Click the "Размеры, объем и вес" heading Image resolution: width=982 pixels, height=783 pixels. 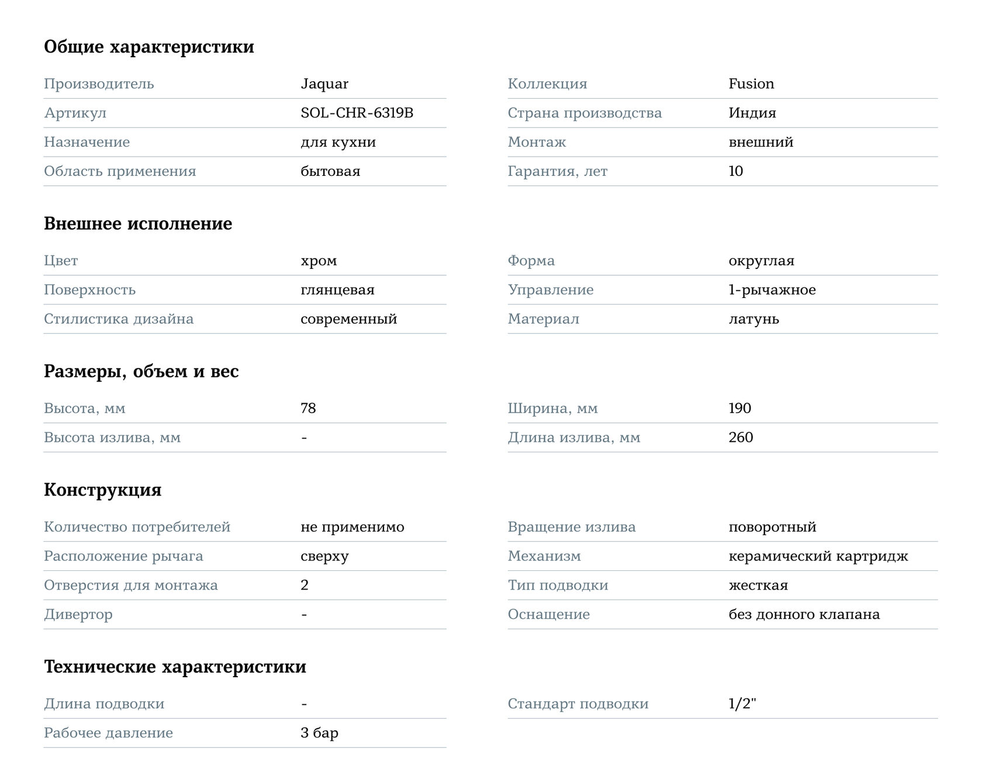click(141, 371)
